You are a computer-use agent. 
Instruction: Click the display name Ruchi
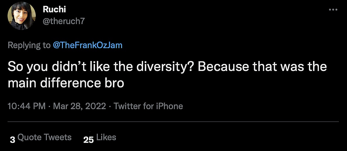pyautogui.click(x=54, y=9)
